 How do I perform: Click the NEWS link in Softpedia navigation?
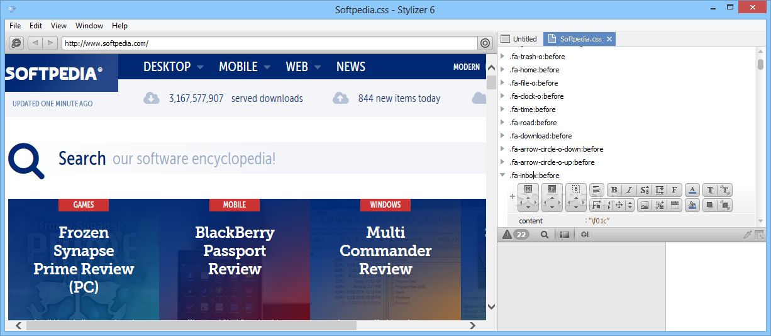351,67
